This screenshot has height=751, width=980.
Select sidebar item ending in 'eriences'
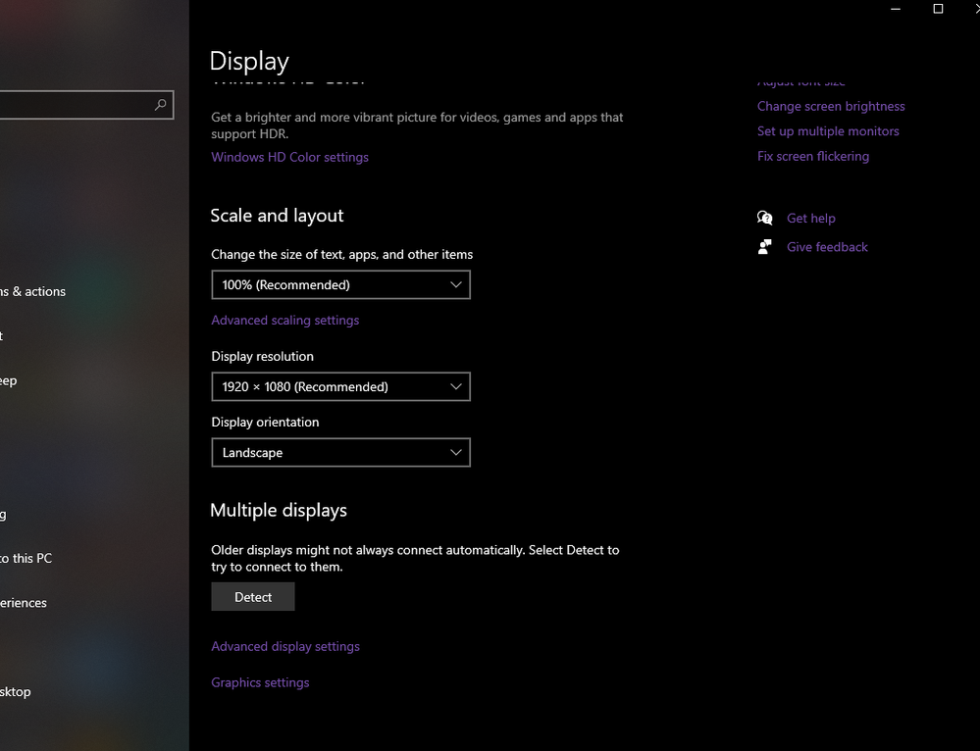click(x=24, y=603)
